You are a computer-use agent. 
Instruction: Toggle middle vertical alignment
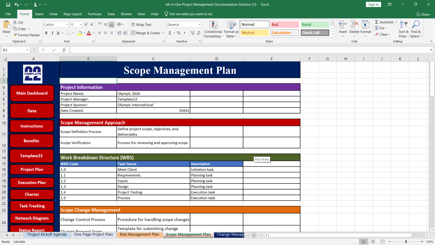(105, 24)
